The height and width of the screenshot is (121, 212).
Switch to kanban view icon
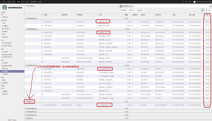point(206,10)
